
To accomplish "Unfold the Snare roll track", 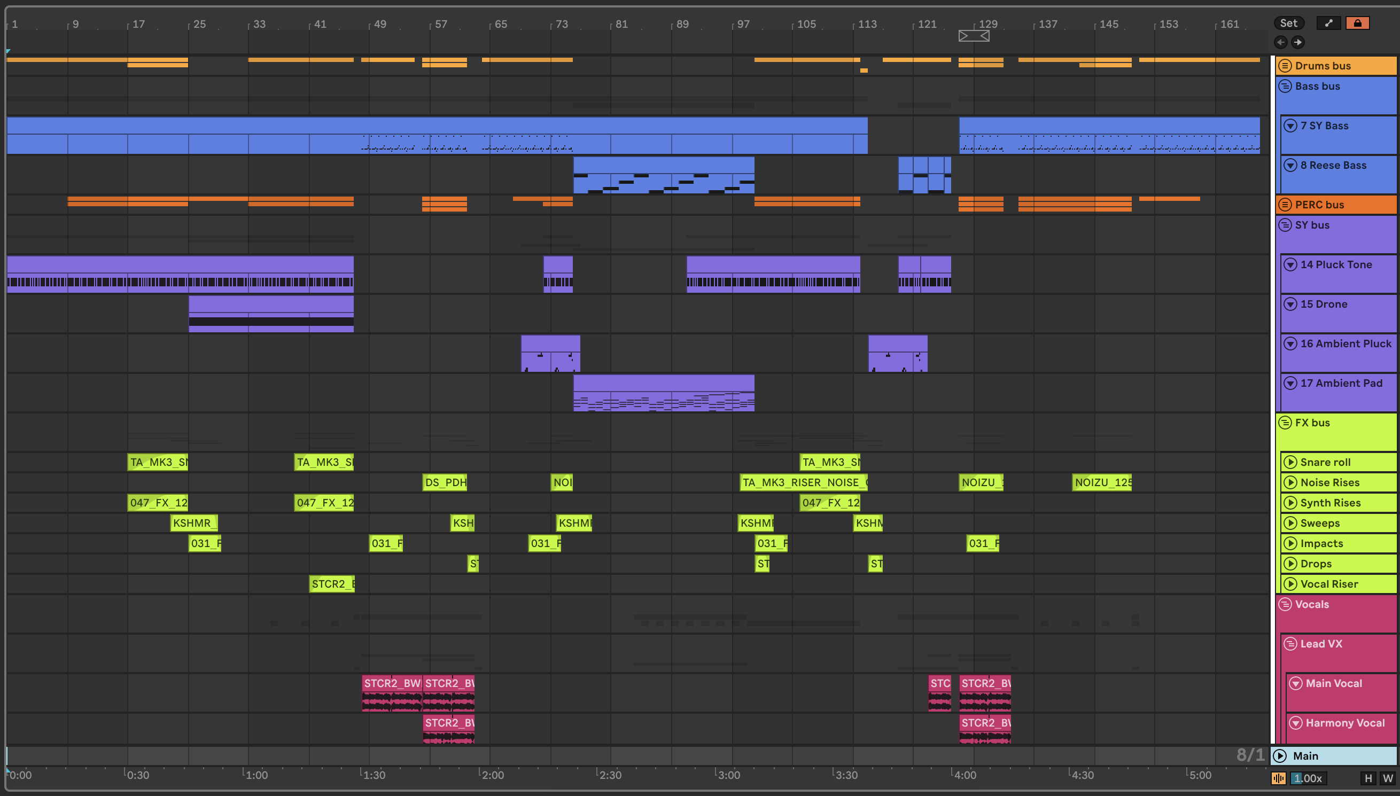I will click(x=1290, y=462).
